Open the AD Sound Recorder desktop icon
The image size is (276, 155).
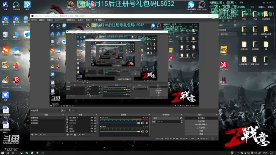tap(6, 82)
